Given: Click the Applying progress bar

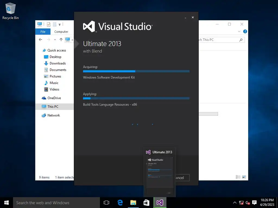Looking at the screenshot, I should click(x=136, y=98).
